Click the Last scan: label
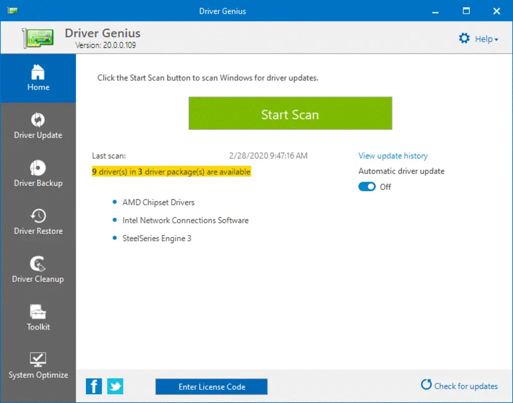This screenshot has height=403, width=513. (109, 155)
